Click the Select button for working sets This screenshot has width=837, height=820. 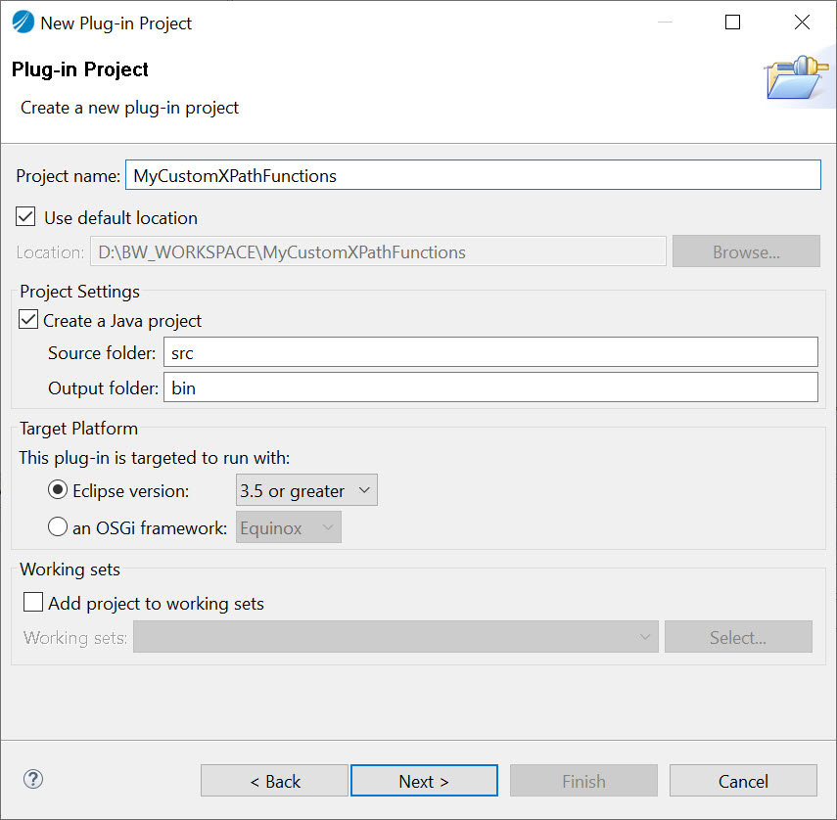coord(737,637)
